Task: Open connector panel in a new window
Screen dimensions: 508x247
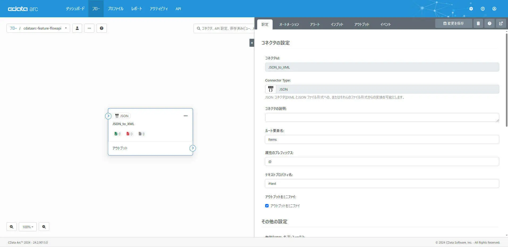Action: (x=501, y=23)
